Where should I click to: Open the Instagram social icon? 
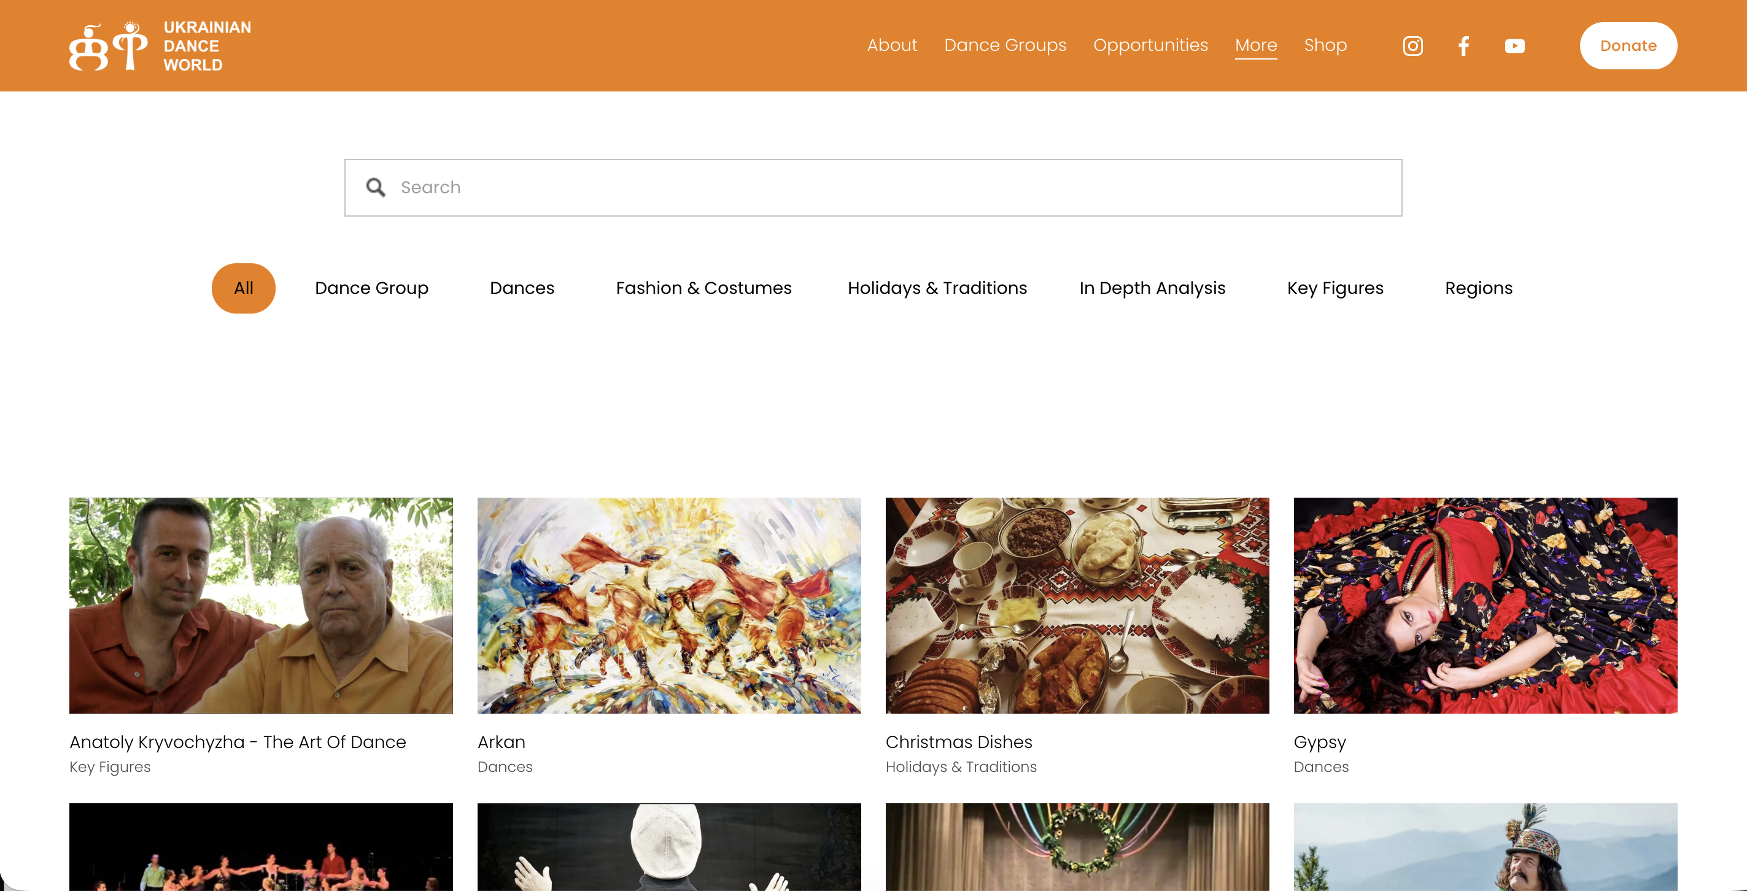(x=1412, y=45)
